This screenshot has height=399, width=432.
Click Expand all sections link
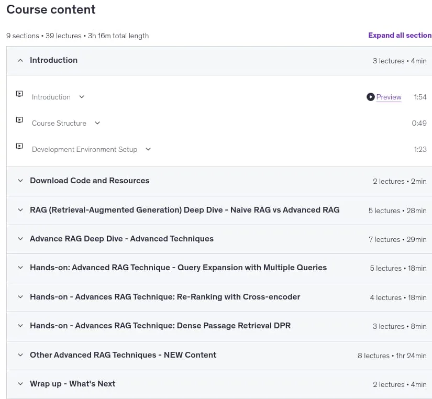(400, 35)
